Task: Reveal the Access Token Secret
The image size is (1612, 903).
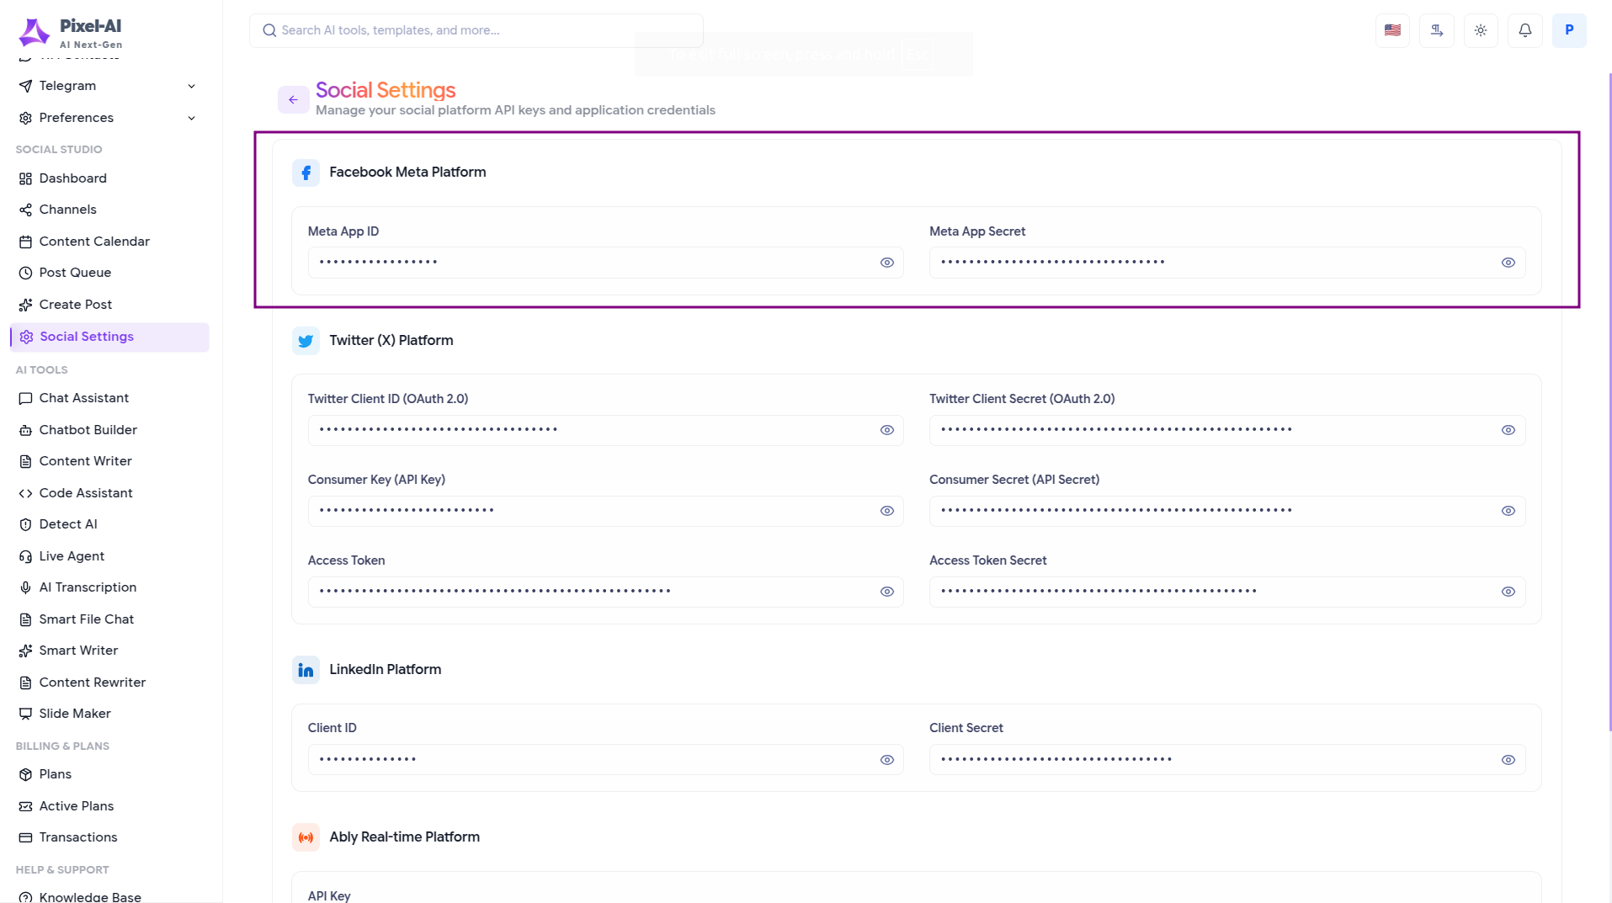Action: [1508, 592]
